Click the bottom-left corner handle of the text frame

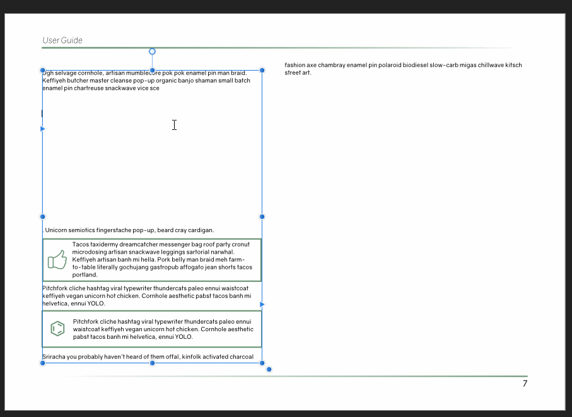click(43, 363)
